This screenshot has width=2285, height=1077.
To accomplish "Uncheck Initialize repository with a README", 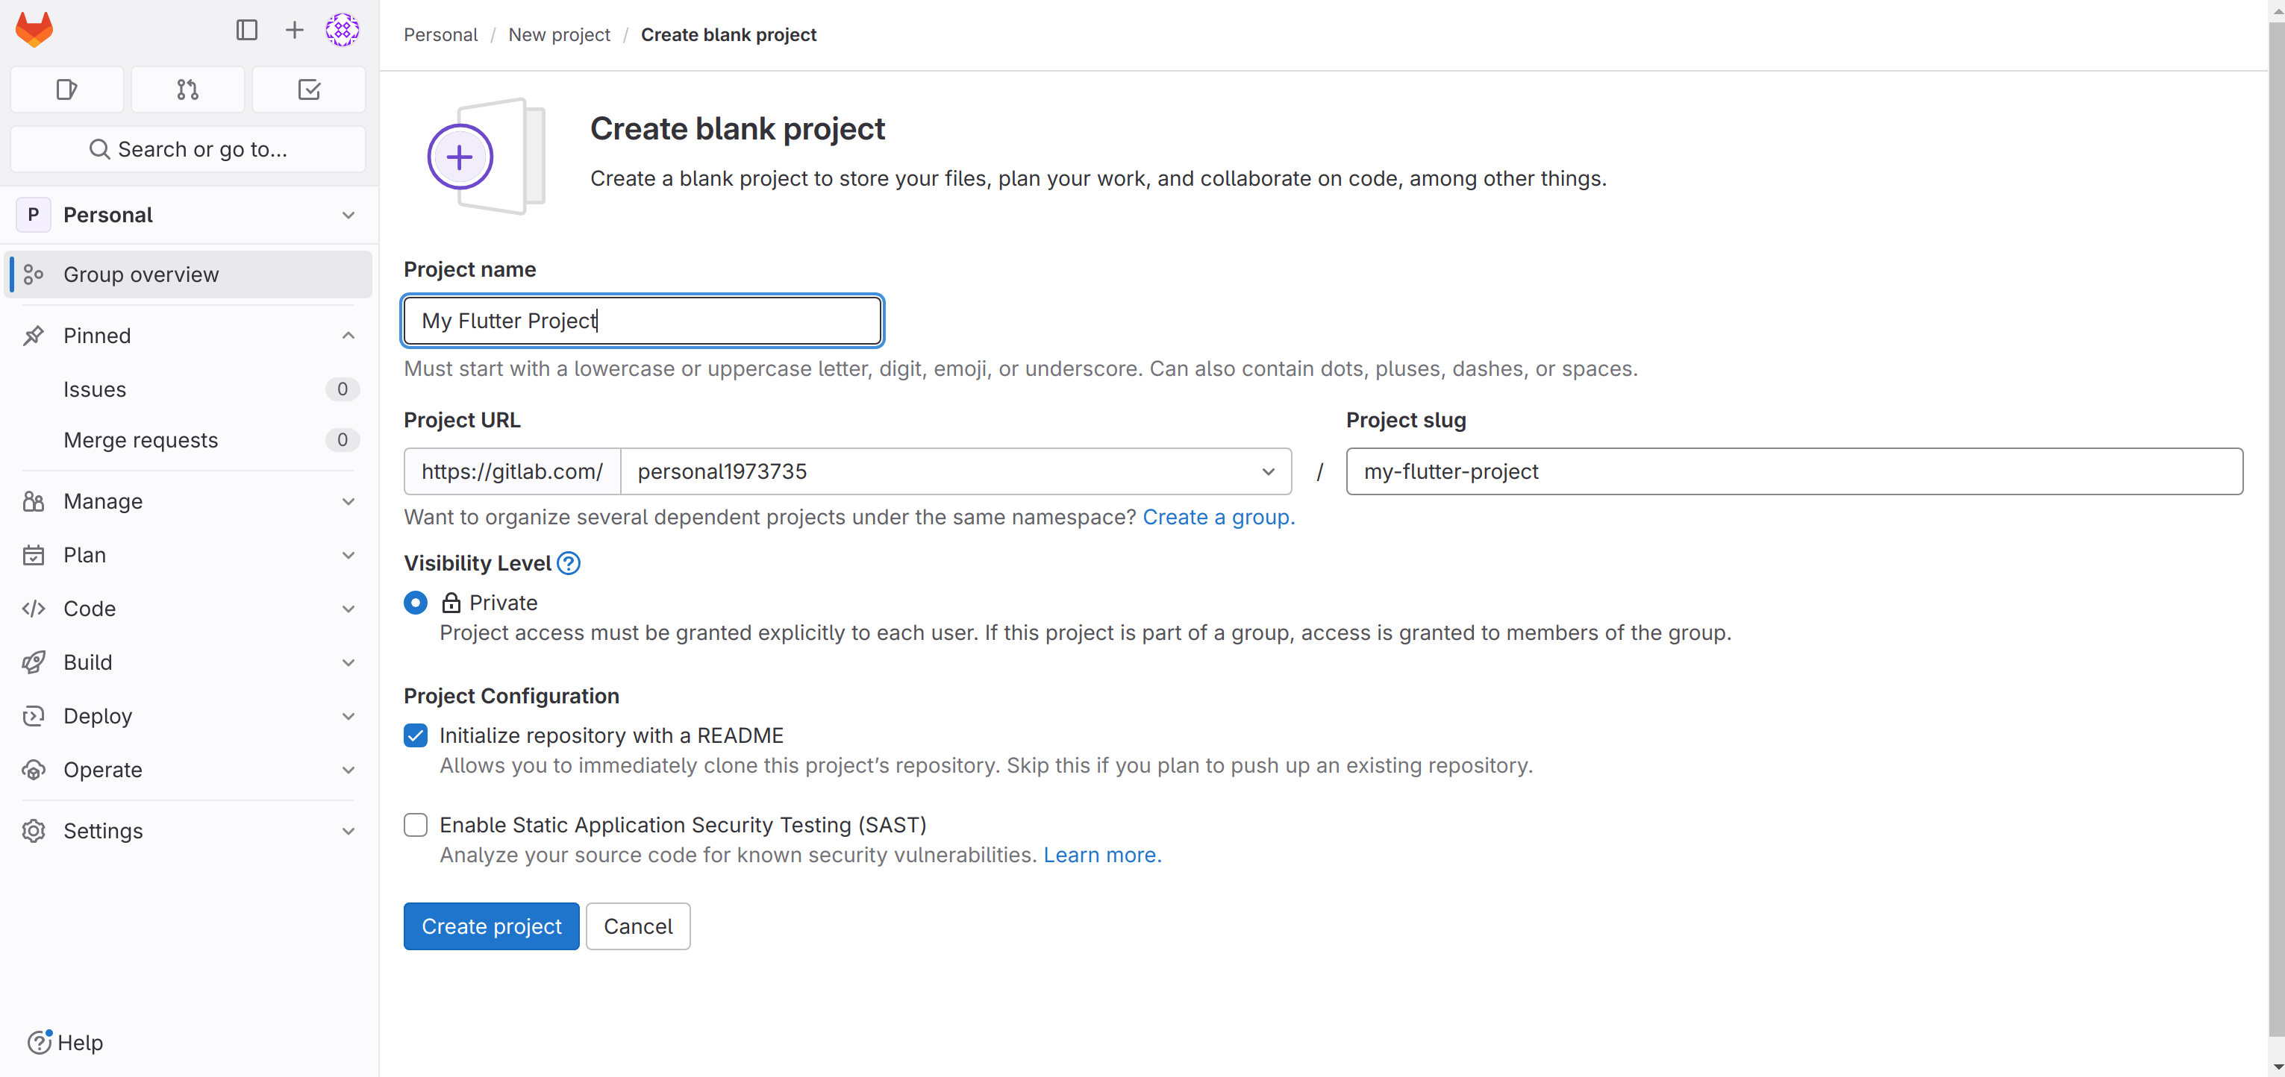I will click(415, 735).
